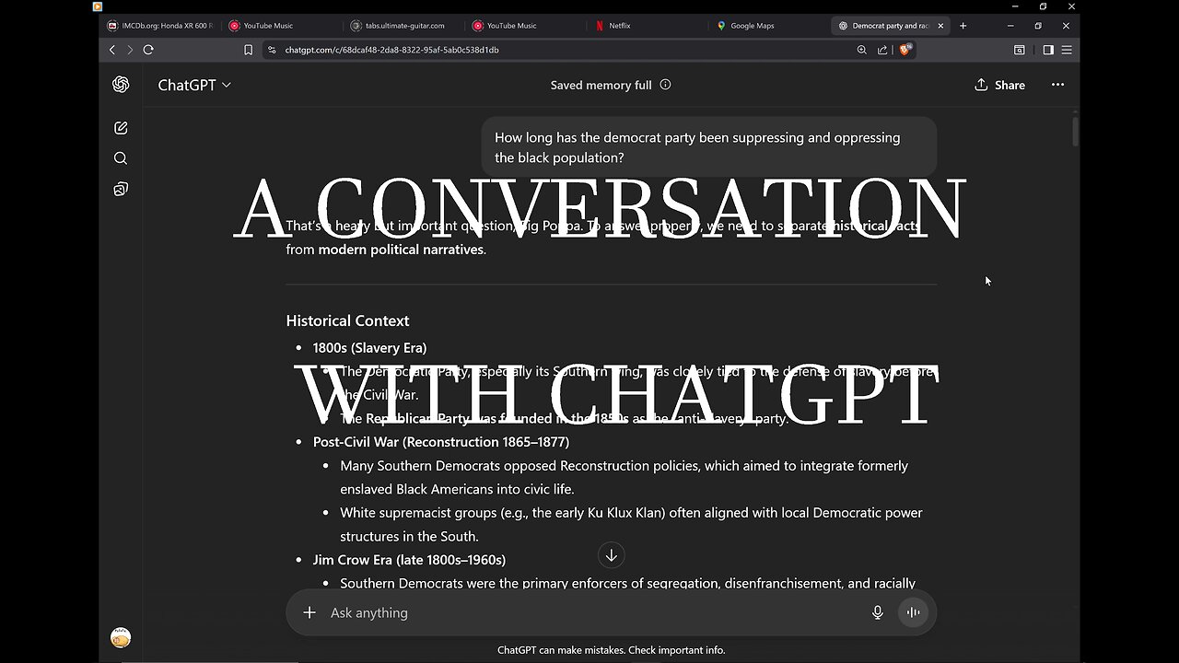Start voice mode with the waveform button
The image size is (1179, 663).
[x=913, y=612]
